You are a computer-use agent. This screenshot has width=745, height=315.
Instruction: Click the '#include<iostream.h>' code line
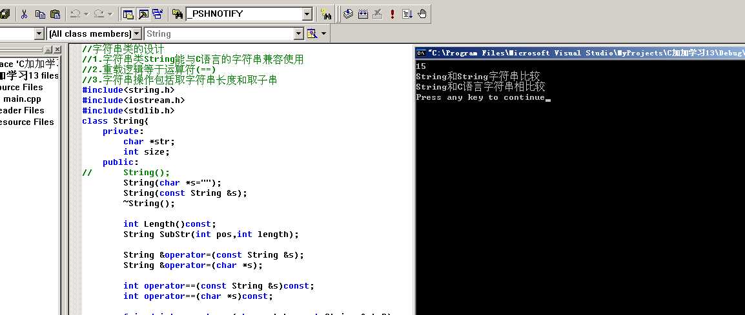pos(134,100)
